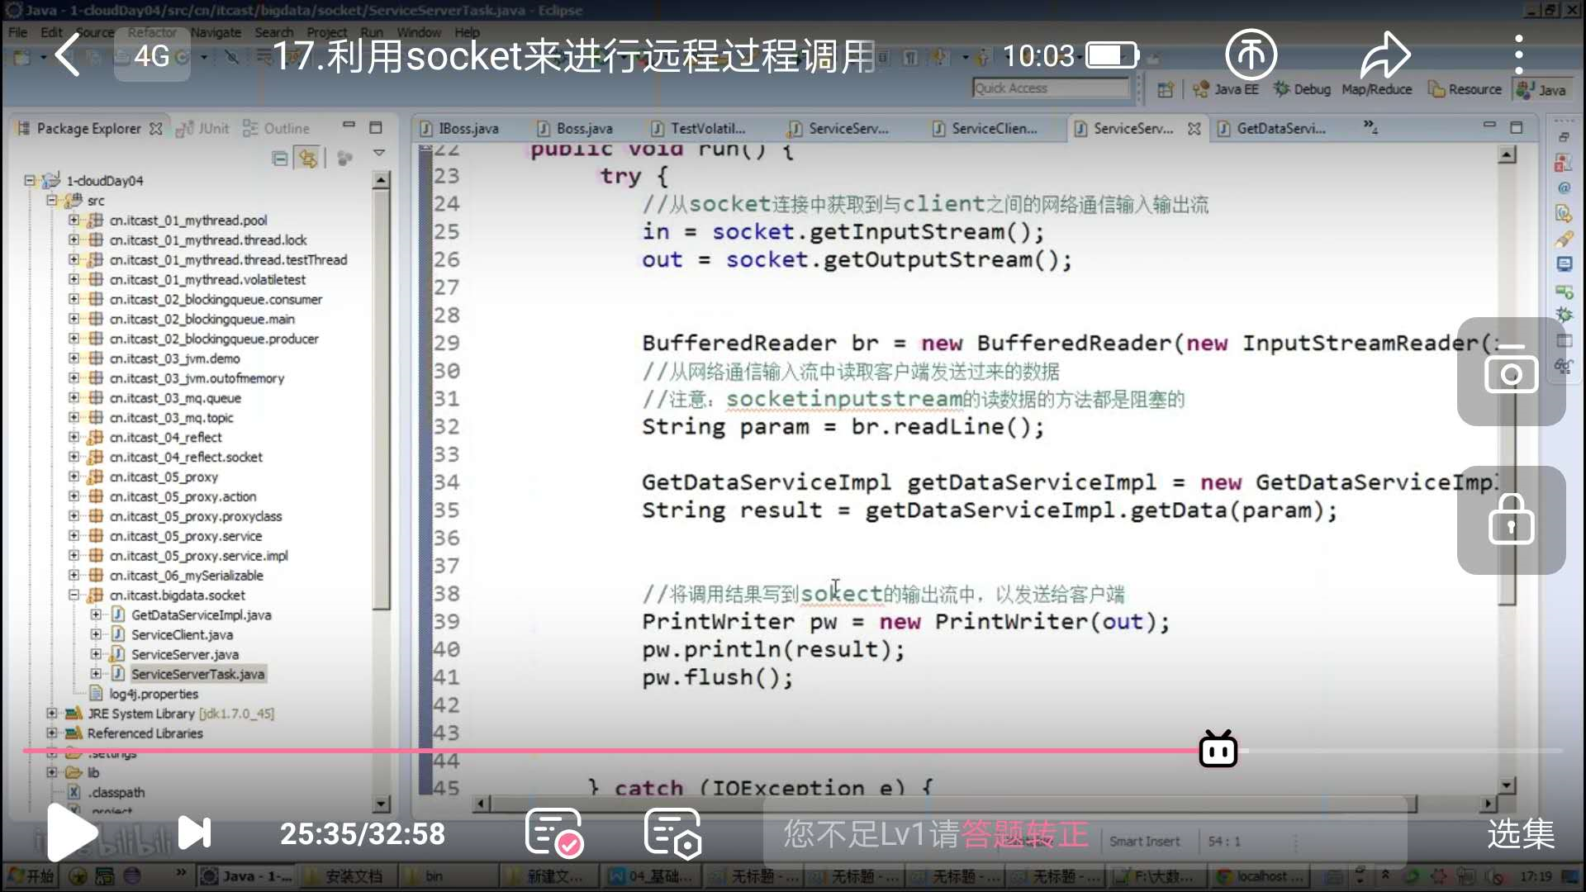Screen dimensions: 1586x892
Task: Select ServiceServer.java in the tree
Action: (184, 654)
